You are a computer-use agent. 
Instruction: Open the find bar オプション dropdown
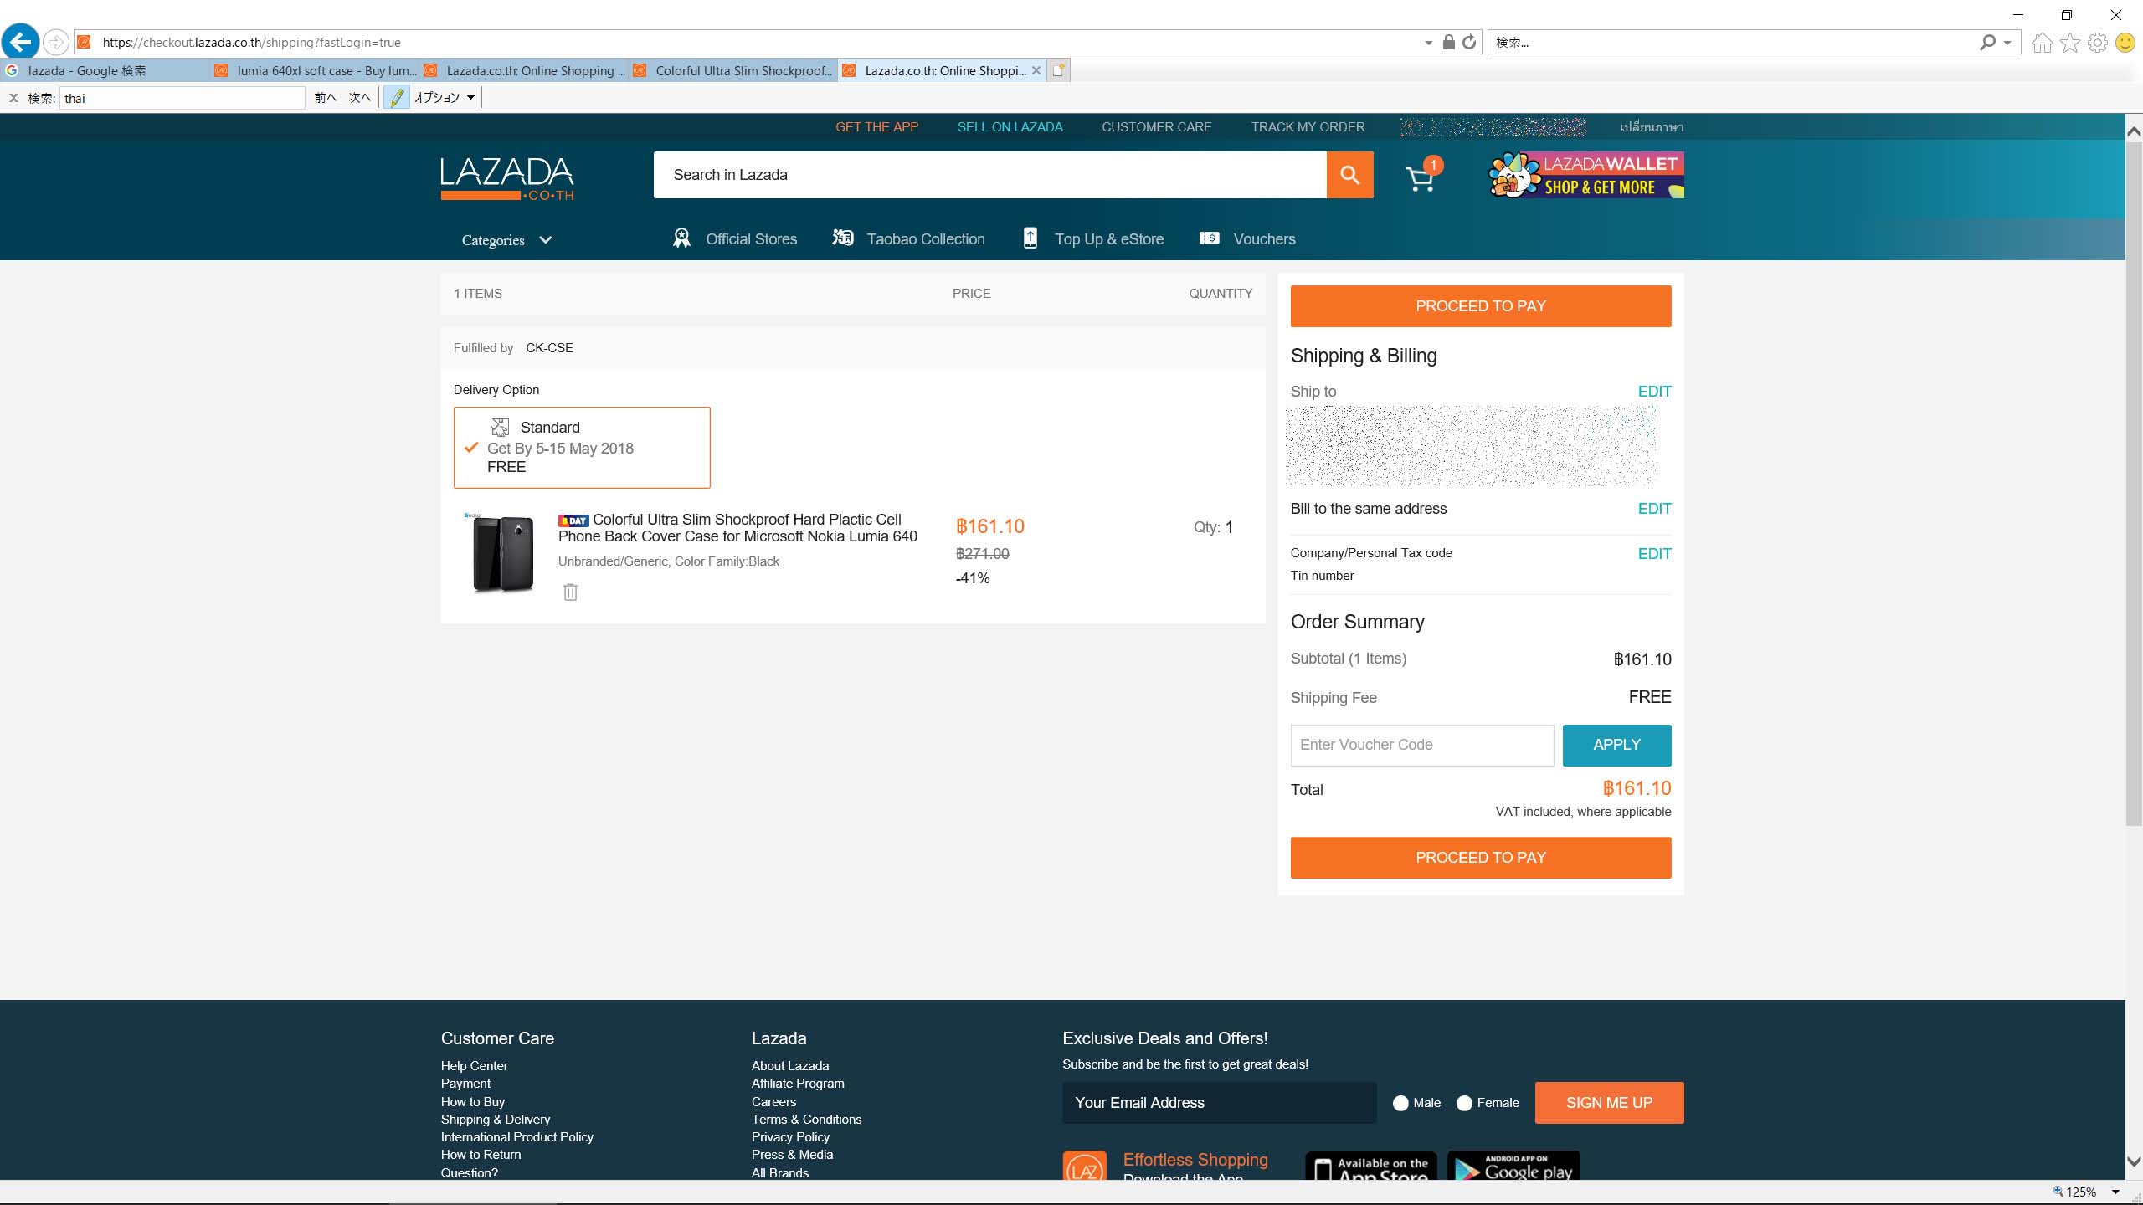(x=445, y=98)
